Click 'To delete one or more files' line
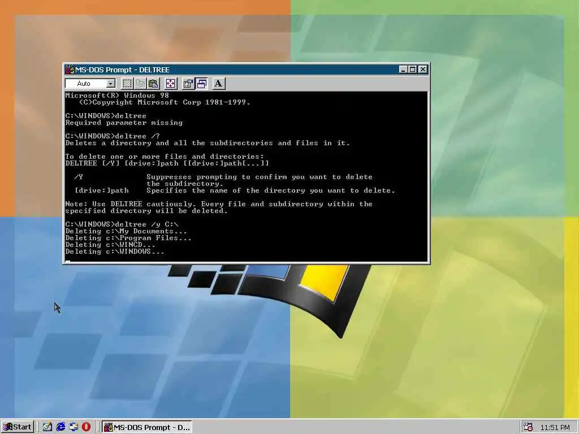This screenshot has height=434, width=579. click(165, 157)
